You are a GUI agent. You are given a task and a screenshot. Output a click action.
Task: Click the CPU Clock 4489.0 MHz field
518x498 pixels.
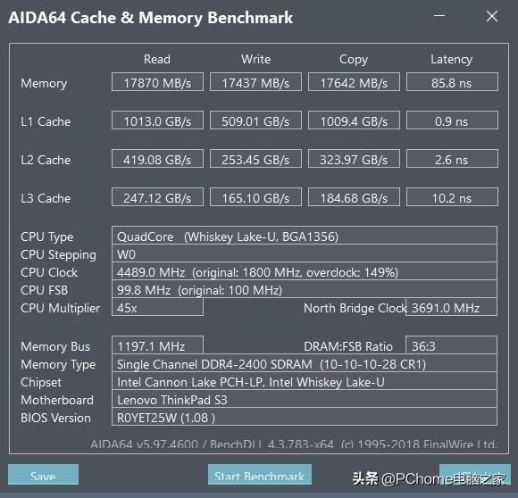tap(305, 271)
